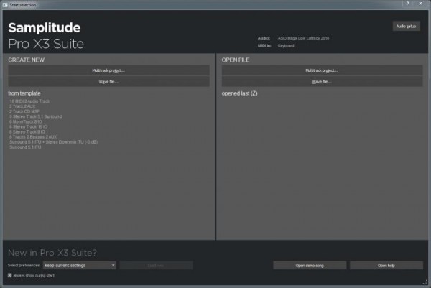The height and width of the screenshot is (288, 431).
Task: Open an existing Multitrack project file
Action: click(x=322, y=70)
